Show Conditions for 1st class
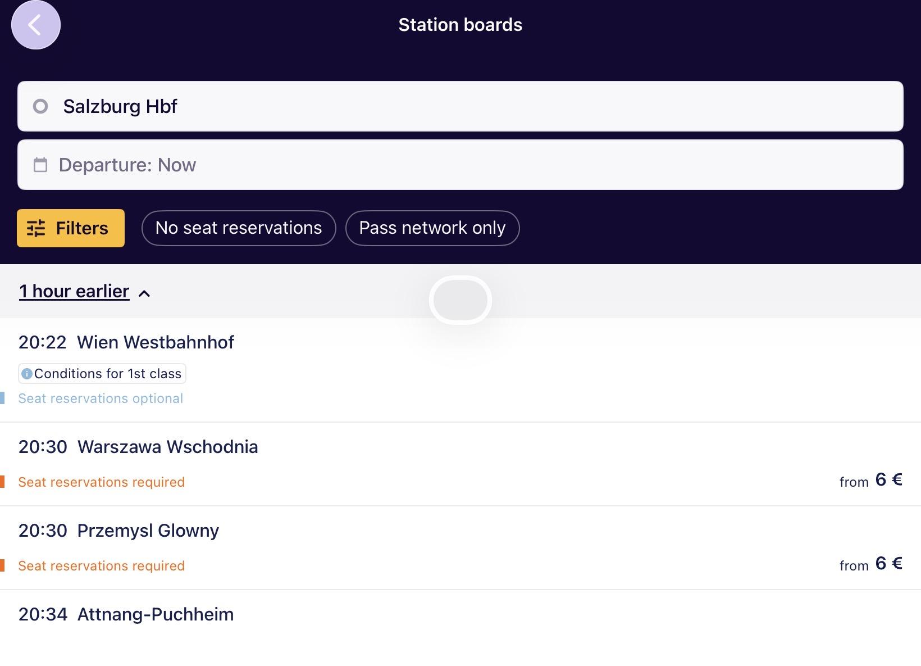 [x=102, y=374]
